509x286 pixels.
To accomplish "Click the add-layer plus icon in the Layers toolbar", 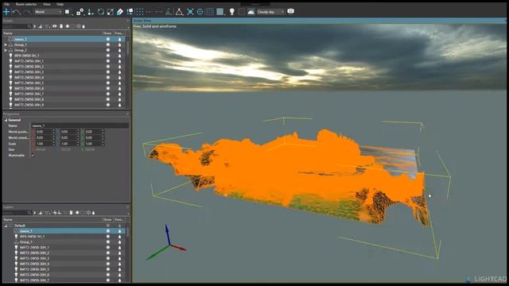I will (x=55, y=213).
